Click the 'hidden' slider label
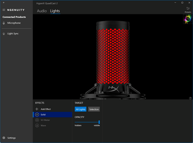This screenshot has width=193, height=143. coord(78,125)
